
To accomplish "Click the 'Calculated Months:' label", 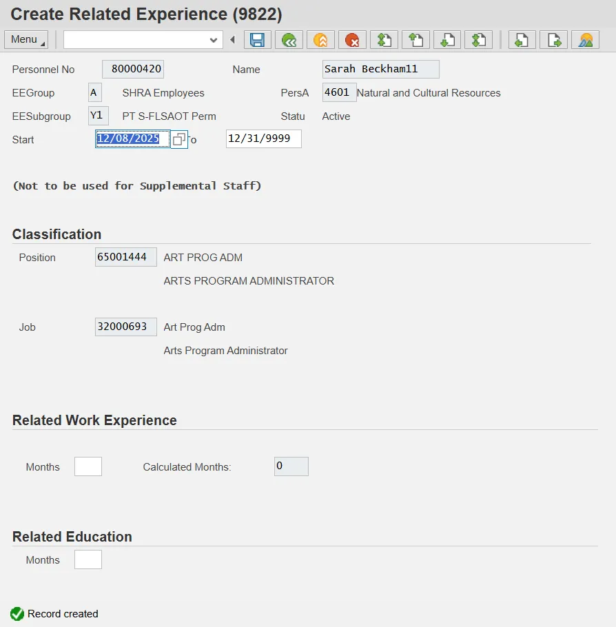I will tap(187, 467).
